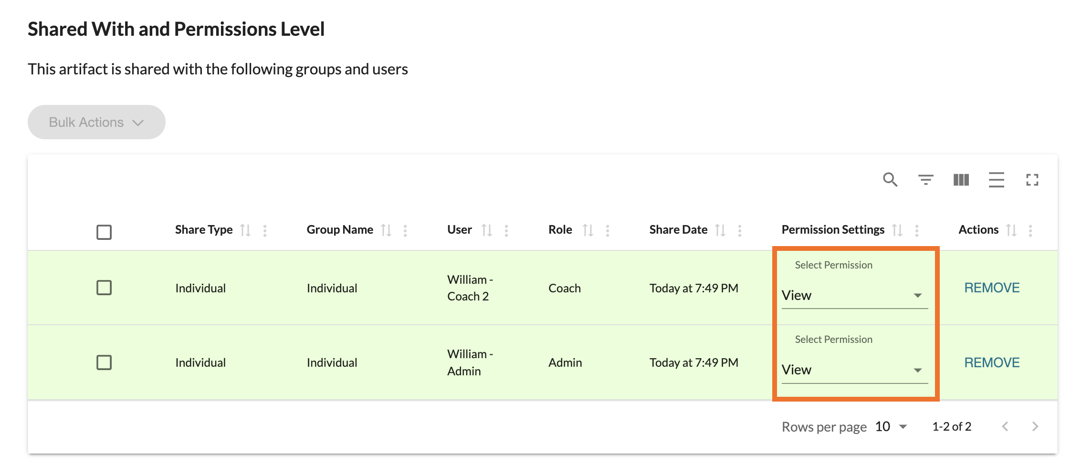Check the select-all header checkbox

[x=104, y=232]
